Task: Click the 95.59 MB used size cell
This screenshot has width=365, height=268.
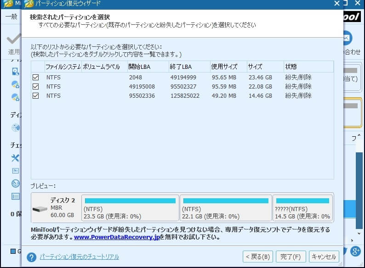Action: 224,86
